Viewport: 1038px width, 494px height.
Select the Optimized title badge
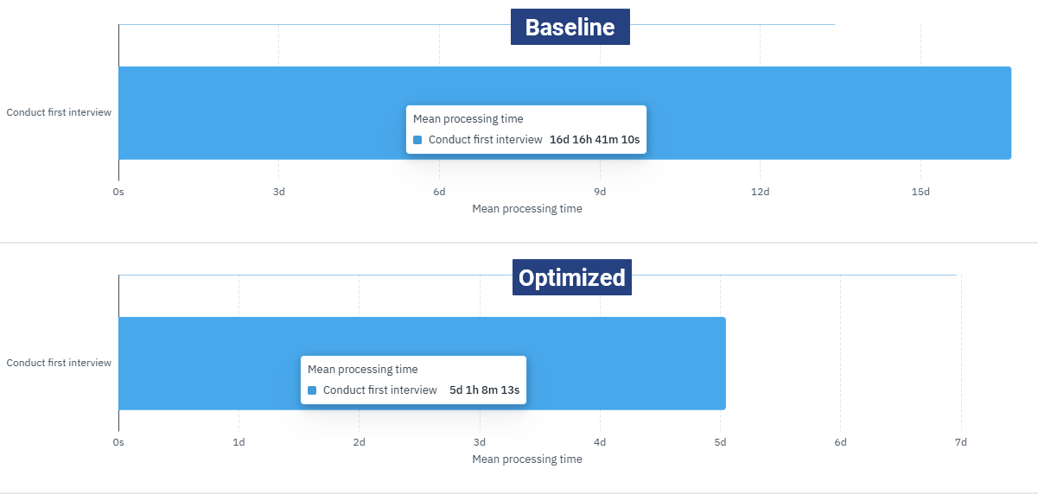pos(571,277)
